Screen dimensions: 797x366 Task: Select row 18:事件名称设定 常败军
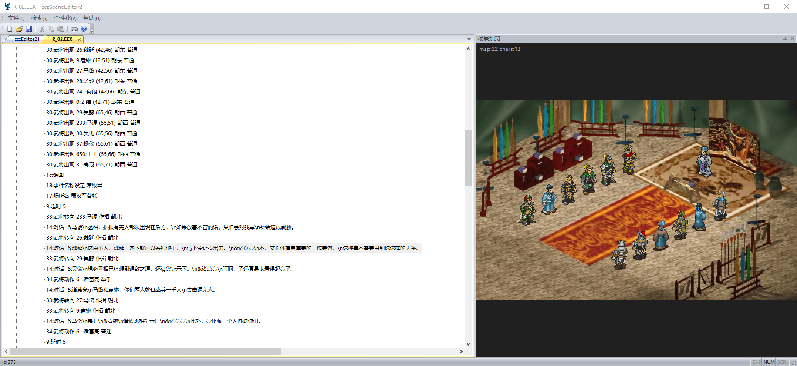point(74,186)
